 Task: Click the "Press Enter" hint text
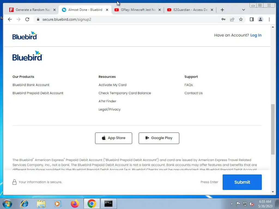click(x=209, y=182)
